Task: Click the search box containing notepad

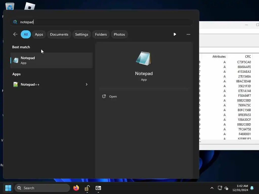Action: coord(101,22)
